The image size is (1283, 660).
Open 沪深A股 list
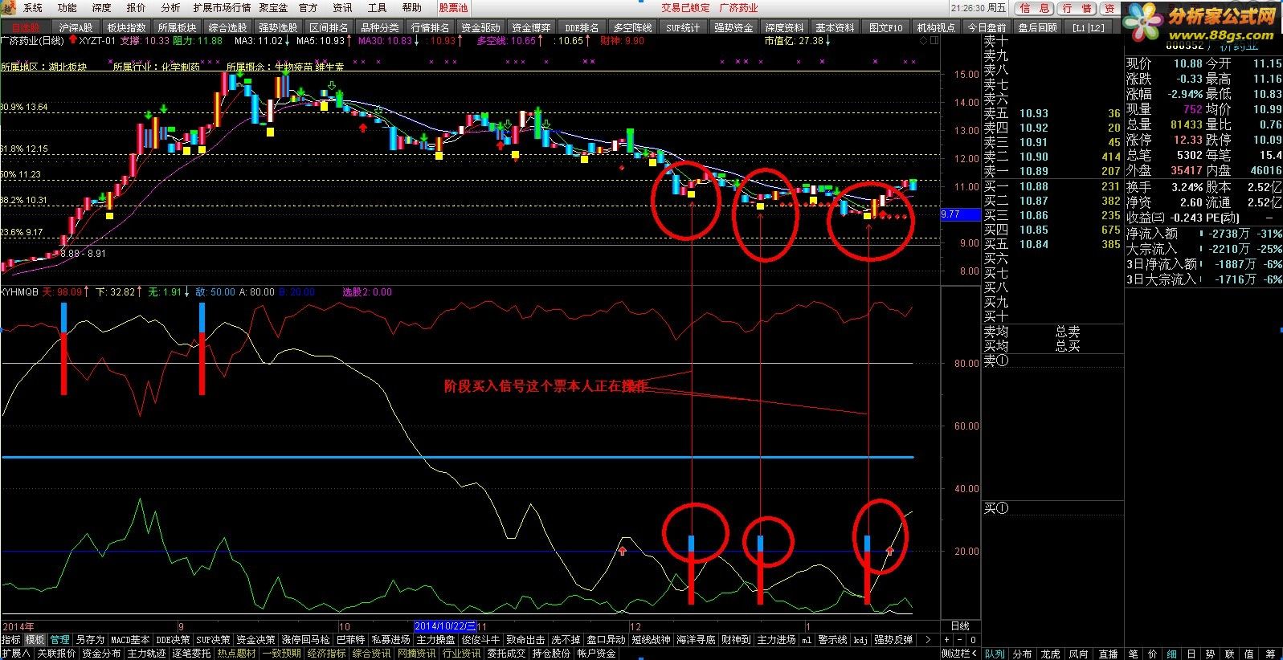[76, 27]
